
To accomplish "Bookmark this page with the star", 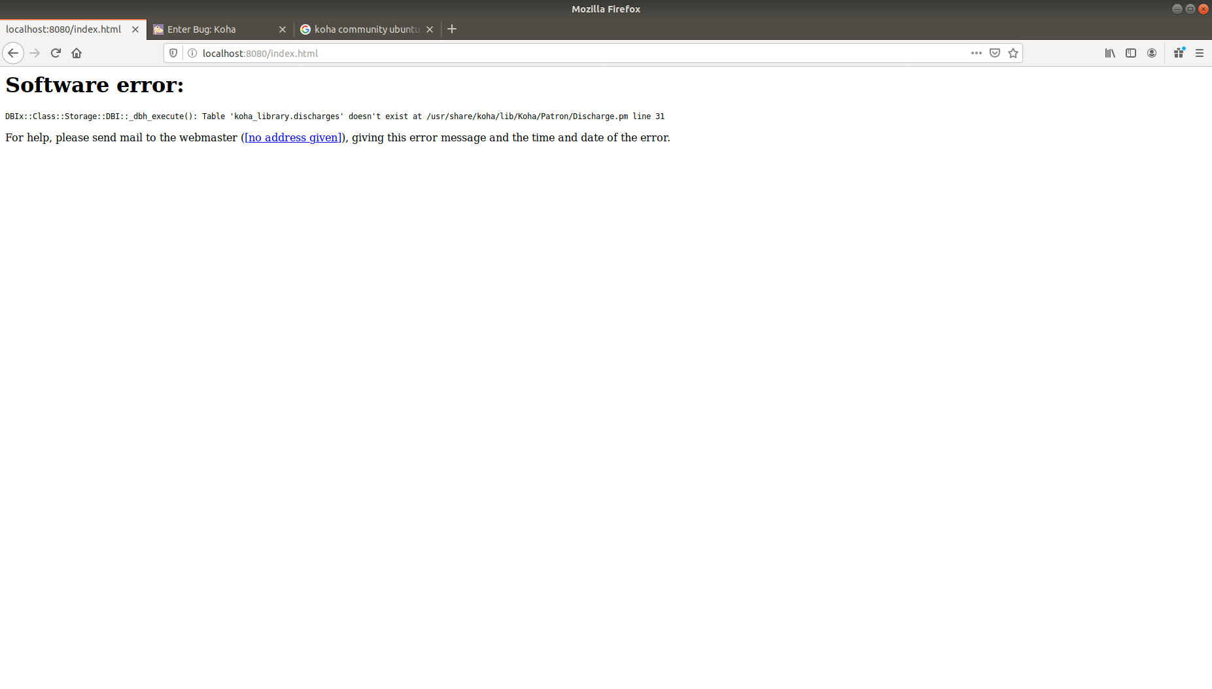I will tap(1013, 53).
